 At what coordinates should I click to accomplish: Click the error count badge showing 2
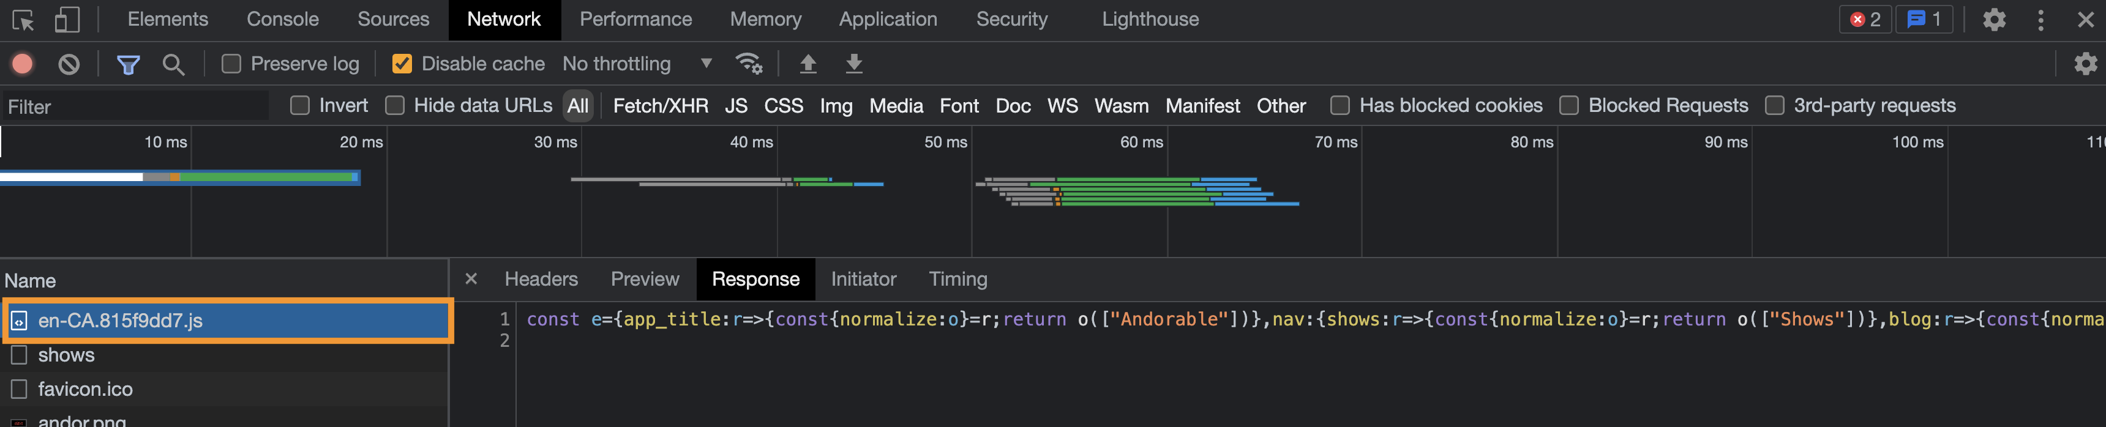(1865, 20)
